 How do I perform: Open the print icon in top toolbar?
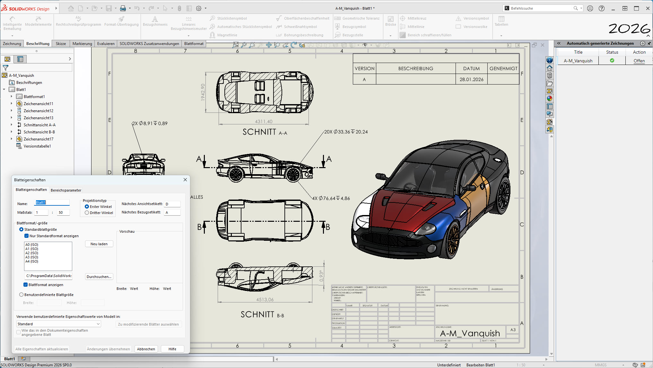[123, 8]
